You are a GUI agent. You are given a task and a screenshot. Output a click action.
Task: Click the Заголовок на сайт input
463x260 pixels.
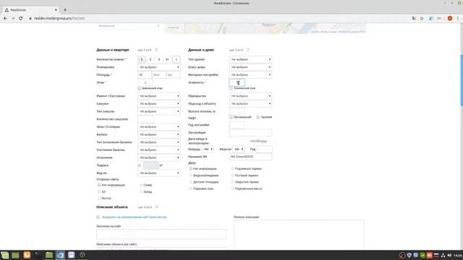161,234
